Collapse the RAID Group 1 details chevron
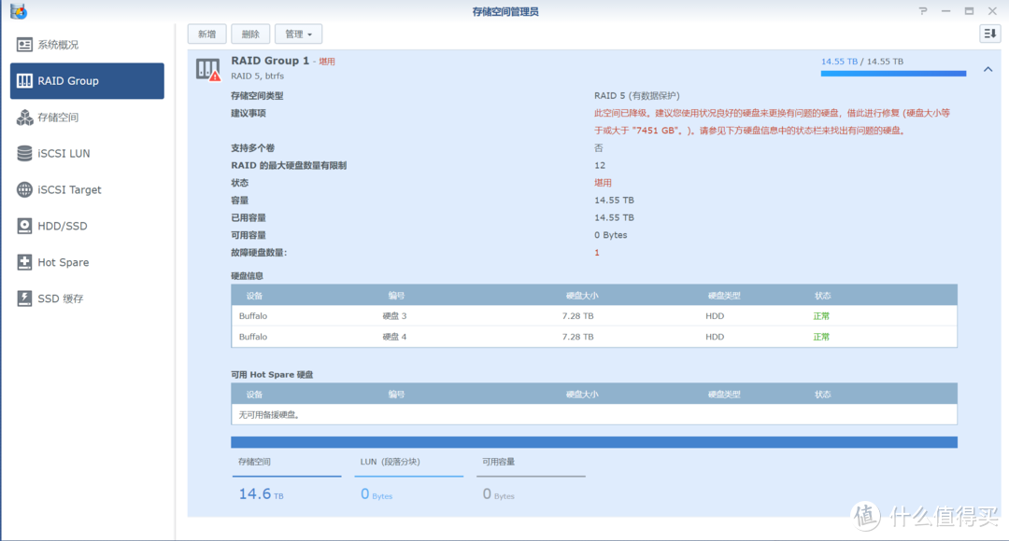The image size is (1009, 541). (988, 69)
